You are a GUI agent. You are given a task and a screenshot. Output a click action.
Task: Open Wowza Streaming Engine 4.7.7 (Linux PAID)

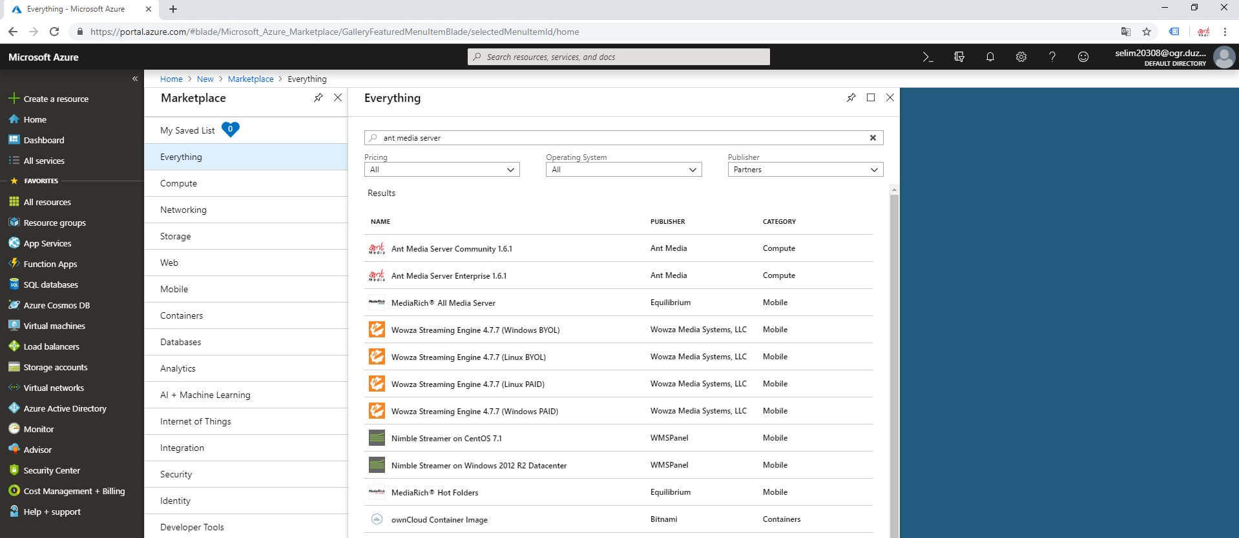pos(468,384)
